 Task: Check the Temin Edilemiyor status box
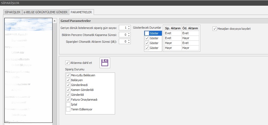click(x=68, y=109)
